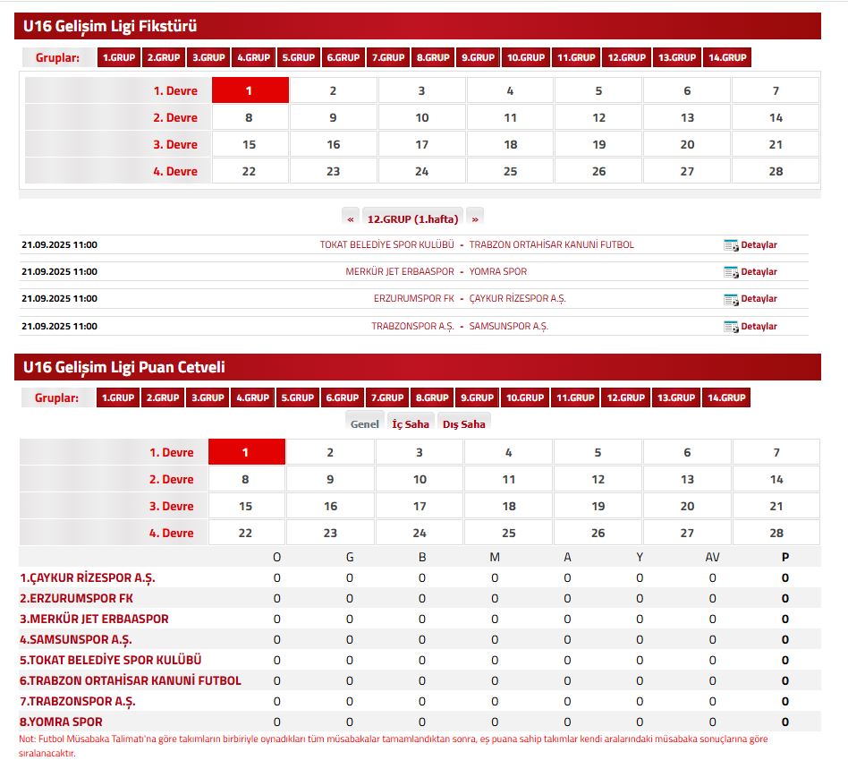Open details icon for Erzurumspor FK match
Viewport: 848px width, 769px height.
pyautogui.click(x=731, y=299)
